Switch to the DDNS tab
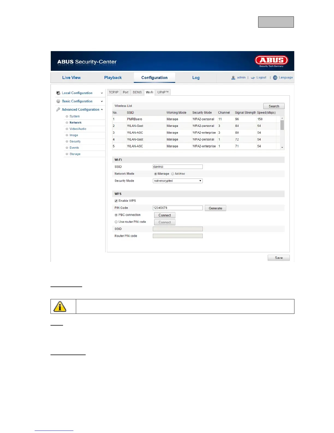This screenshot has width=334, height=433. (x=137, y=92)
